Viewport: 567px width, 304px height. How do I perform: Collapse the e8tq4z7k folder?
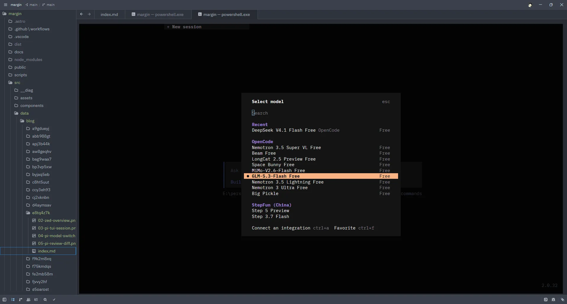pos(41,213)
